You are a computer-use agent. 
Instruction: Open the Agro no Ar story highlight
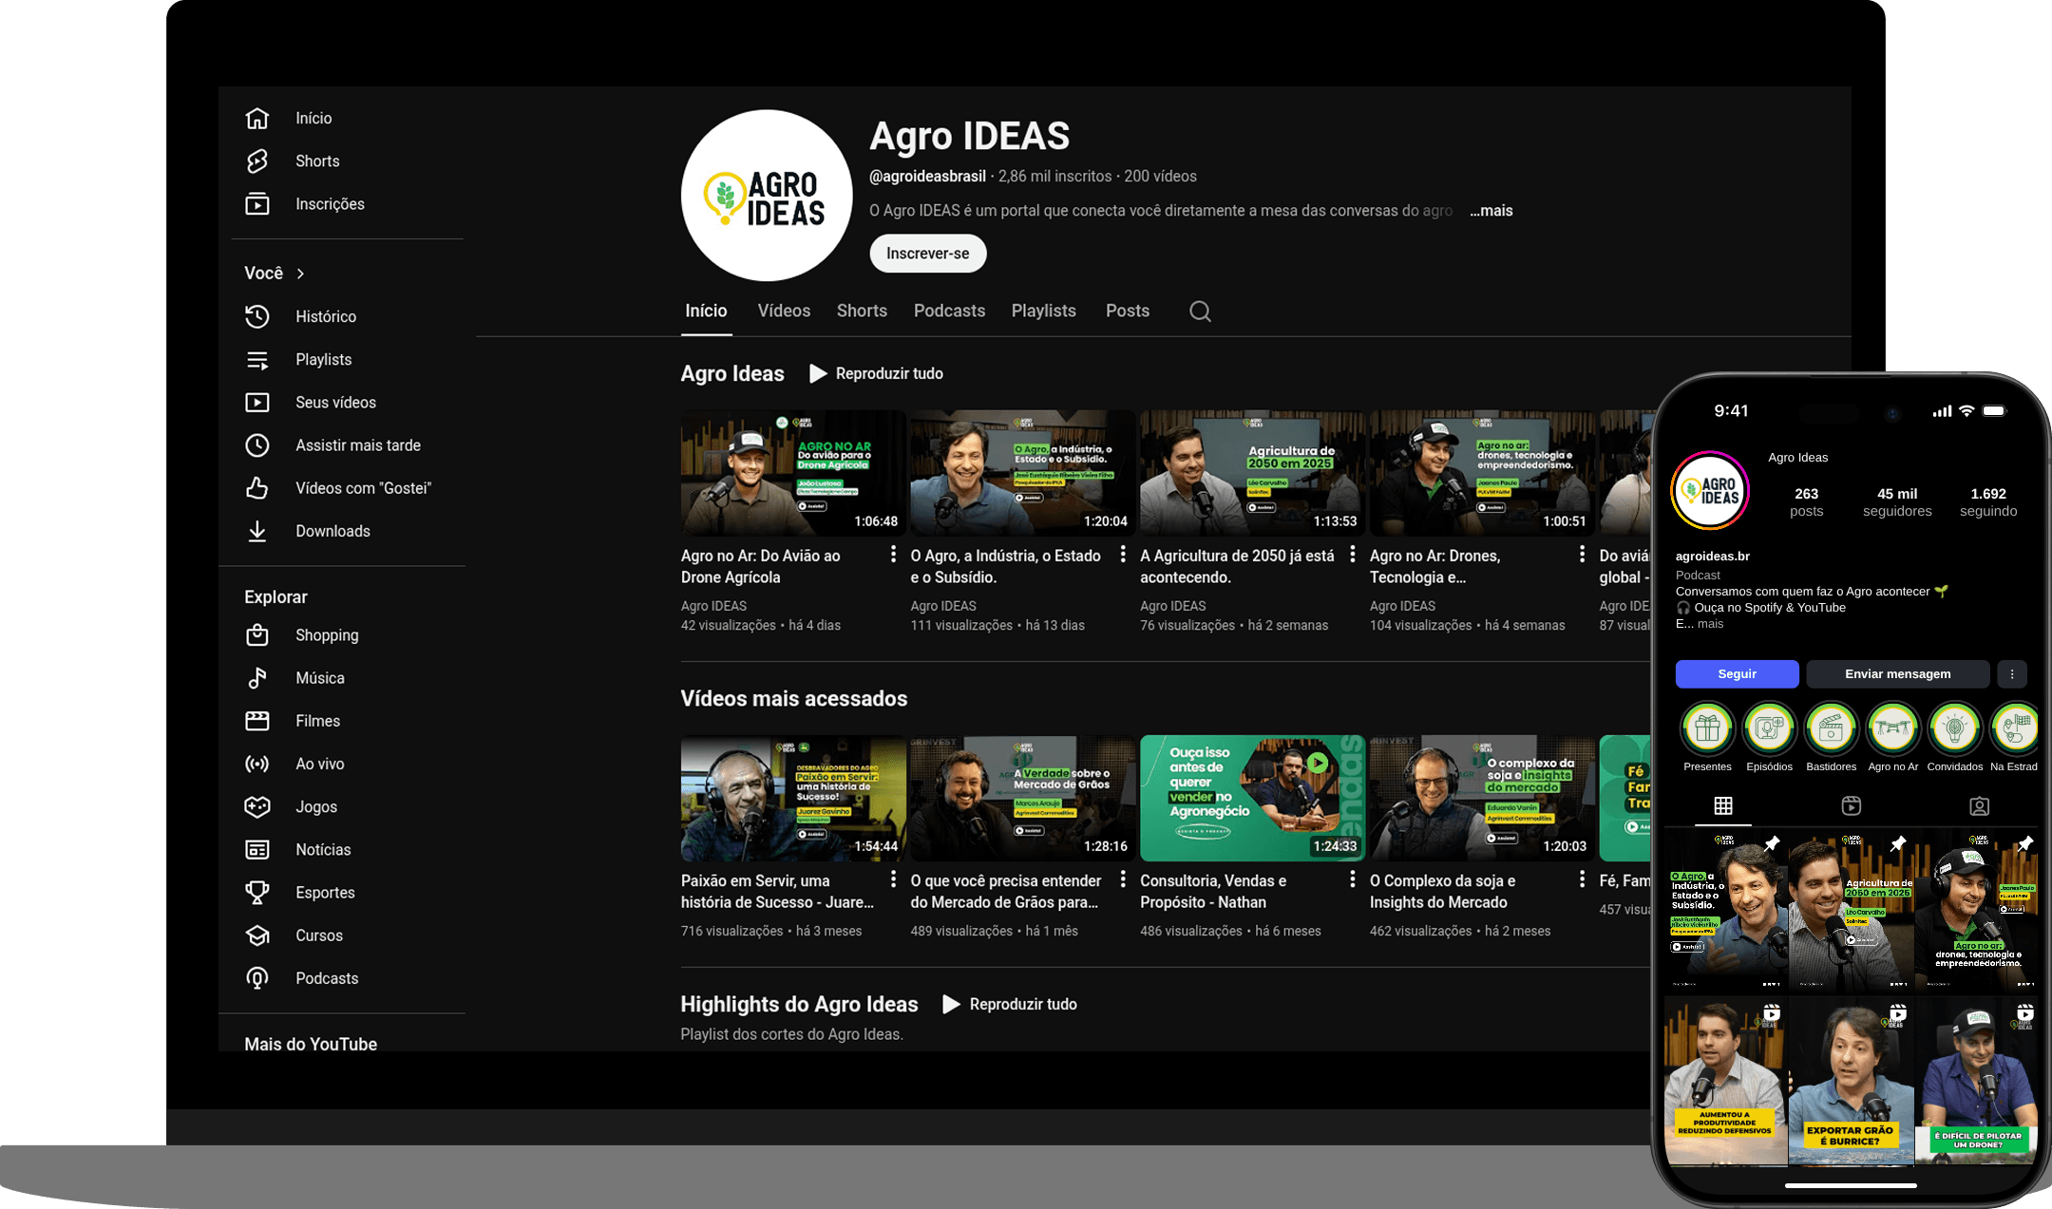pos(1892,728)
